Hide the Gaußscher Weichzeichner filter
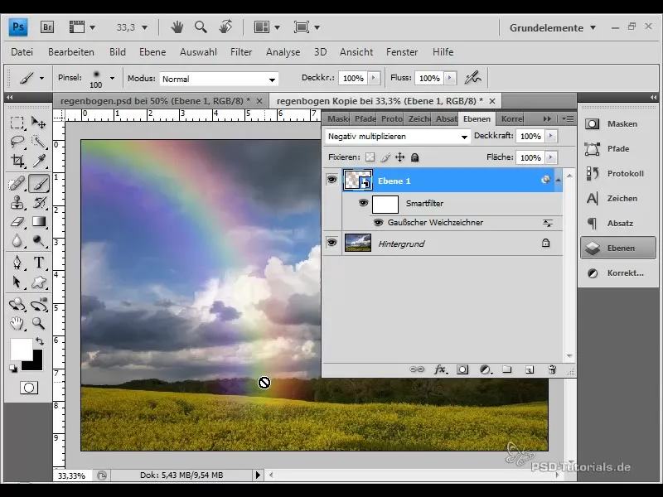The image size is (663, 497). [379, 222]
